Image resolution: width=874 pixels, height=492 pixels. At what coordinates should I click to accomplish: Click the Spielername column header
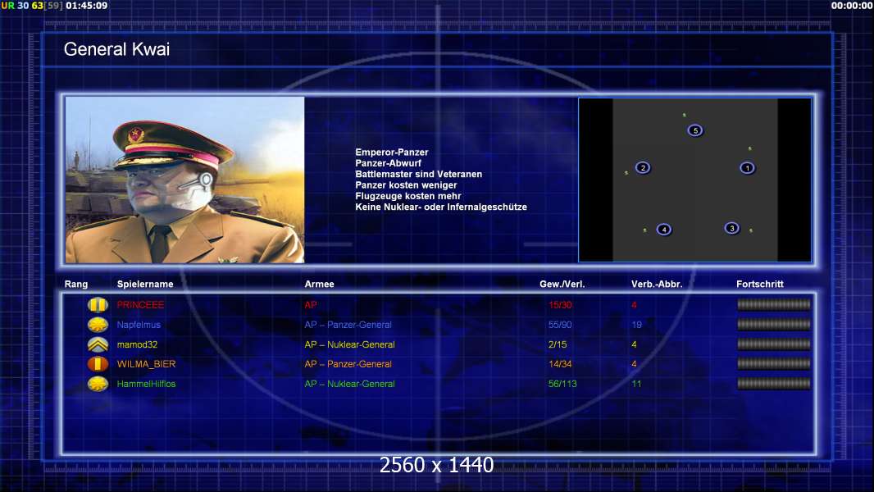tap(145, 285)
